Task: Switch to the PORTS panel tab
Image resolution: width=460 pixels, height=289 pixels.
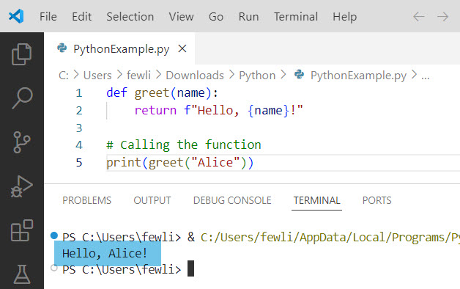Action: click(377, 200)
